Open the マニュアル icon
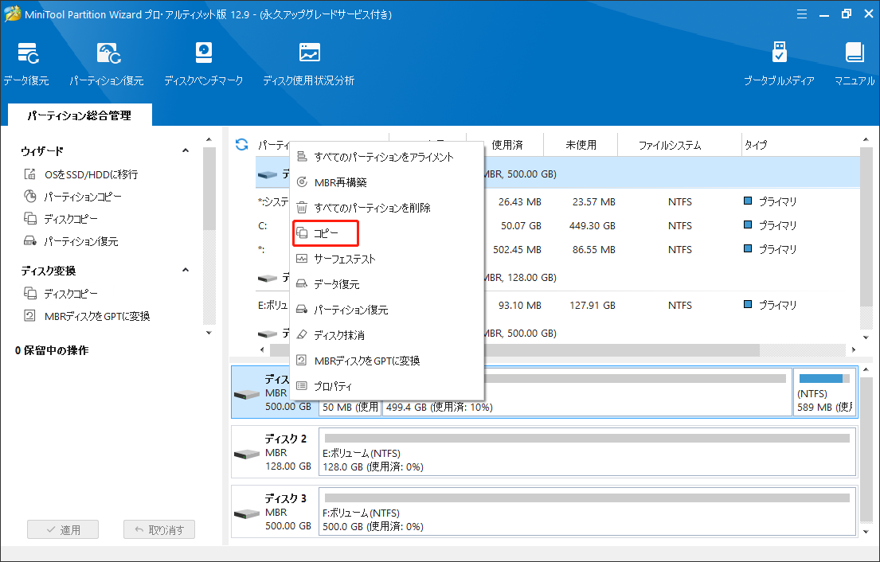The height and width of the screenshot is (562, 880). coord(855,64)
